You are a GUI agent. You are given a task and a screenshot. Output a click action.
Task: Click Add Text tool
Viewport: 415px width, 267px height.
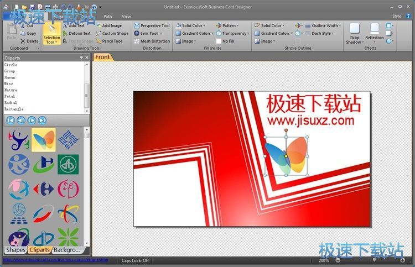click(x=74, y=25)
